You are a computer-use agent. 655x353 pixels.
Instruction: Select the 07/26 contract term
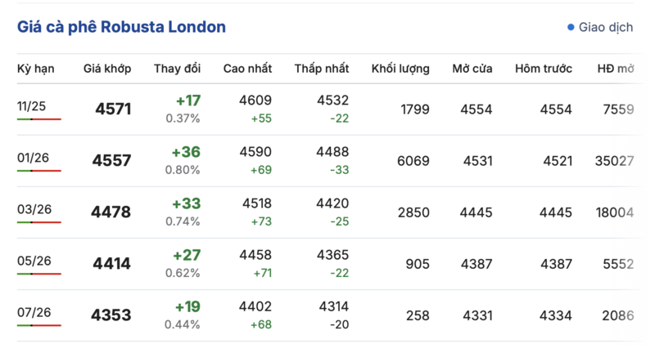tap(34, 312)
